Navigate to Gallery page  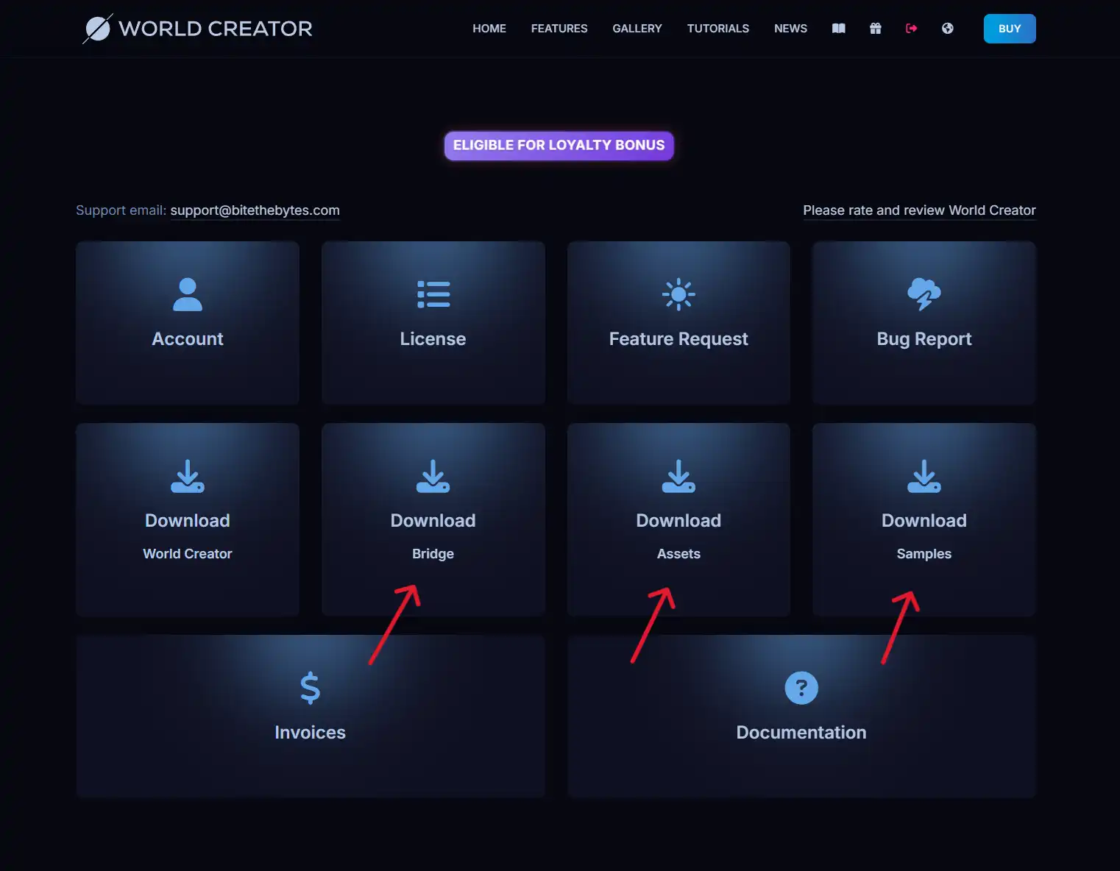(x=637, y=29)
